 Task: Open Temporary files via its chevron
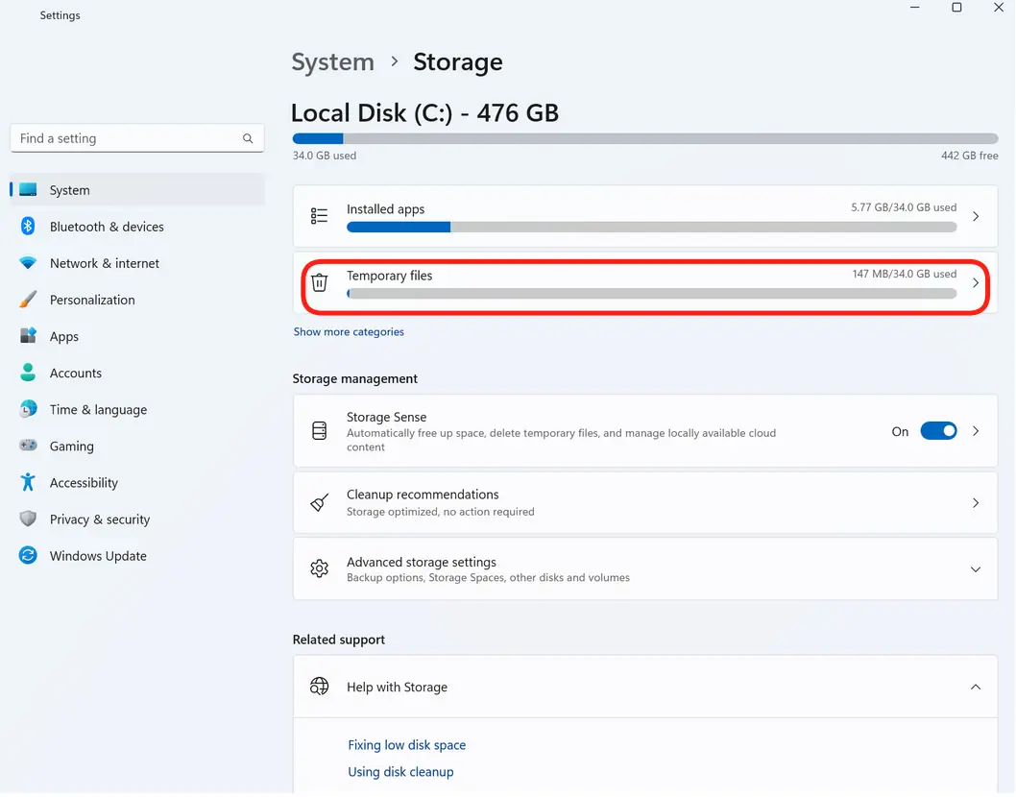click(x=976, y=283)
